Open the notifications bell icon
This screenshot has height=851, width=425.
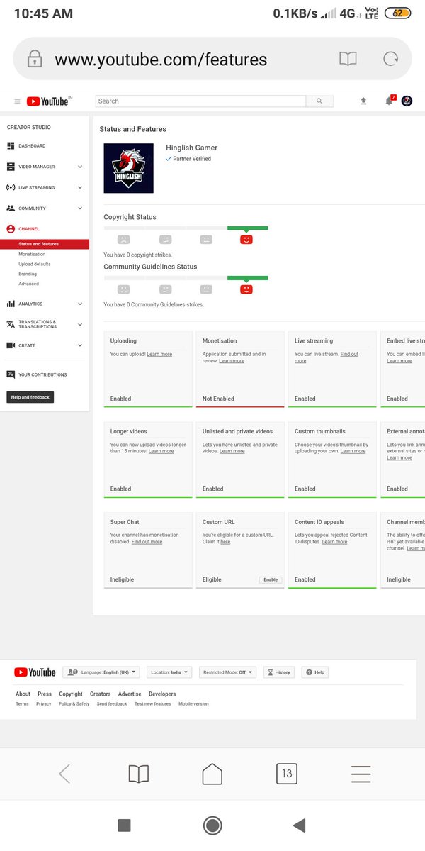pyautogui.click(x=389, y=101)
